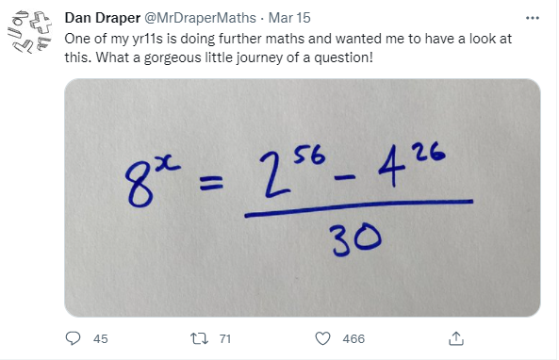The image size is (559, 360).
Task: Open the three-dot more options menu
Action: tap(533, 18)
